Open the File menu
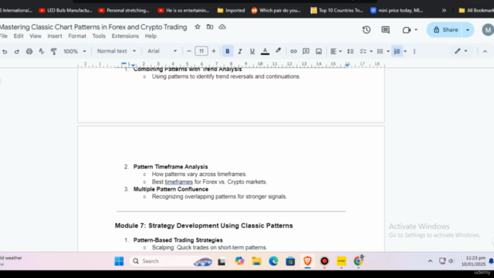494x278 pixels. pos(3,36)
